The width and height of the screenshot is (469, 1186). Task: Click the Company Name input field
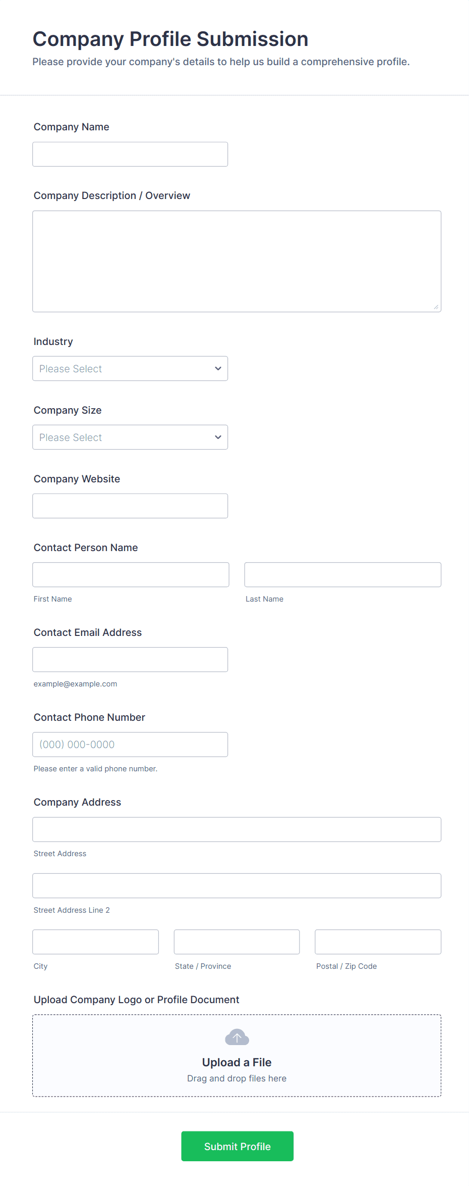tap(130, 154)
